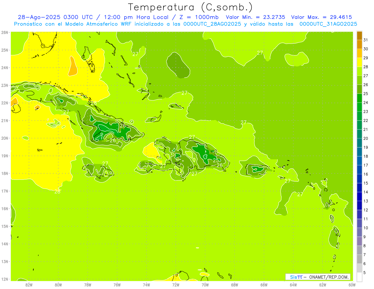Click the blue "Sisπ" logo text

[296, 277]
